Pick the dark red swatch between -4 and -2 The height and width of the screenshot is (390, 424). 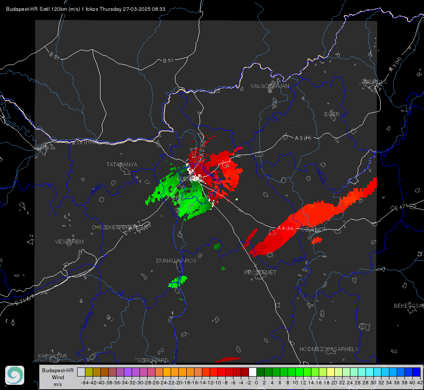245,372
